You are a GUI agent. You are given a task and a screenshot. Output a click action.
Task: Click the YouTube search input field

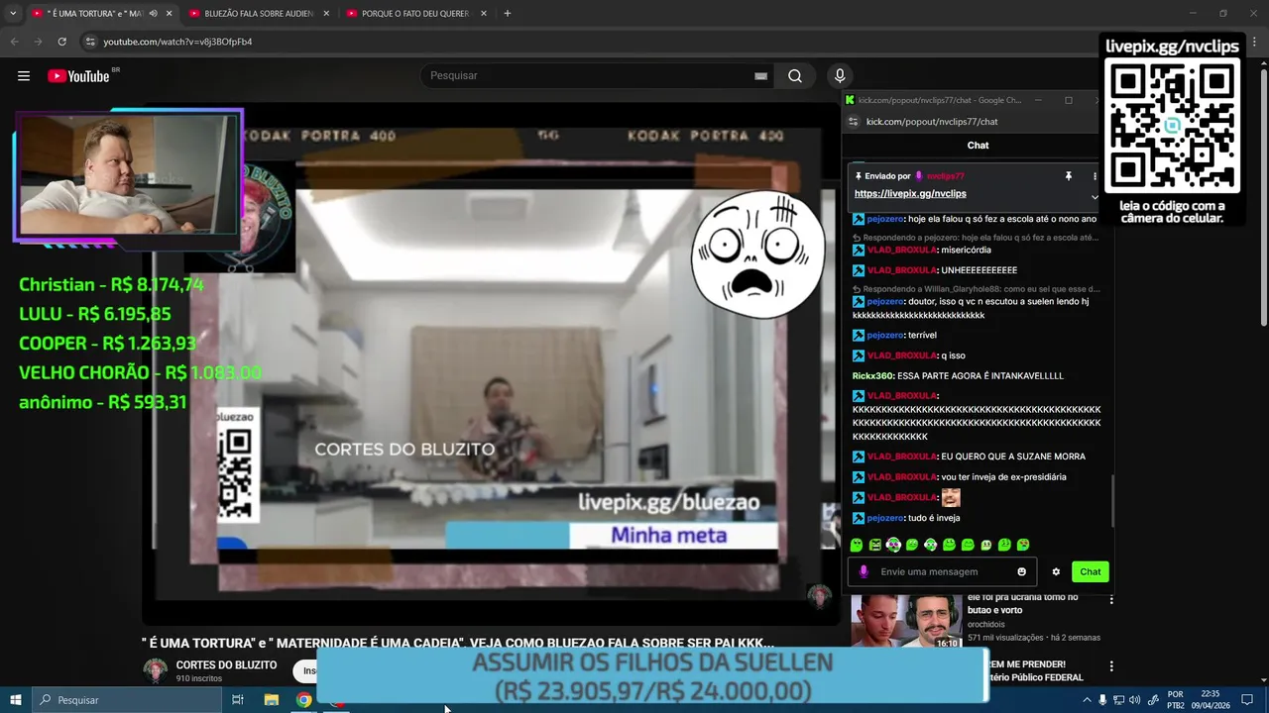click(x=595, y=76)
